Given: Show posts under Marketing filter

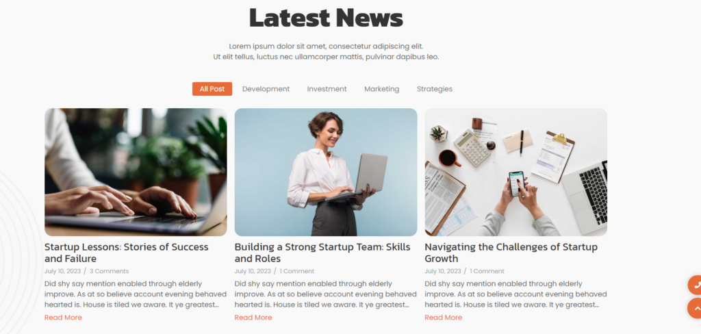Looking at the screenshot, I should click(x=382, y=89).
